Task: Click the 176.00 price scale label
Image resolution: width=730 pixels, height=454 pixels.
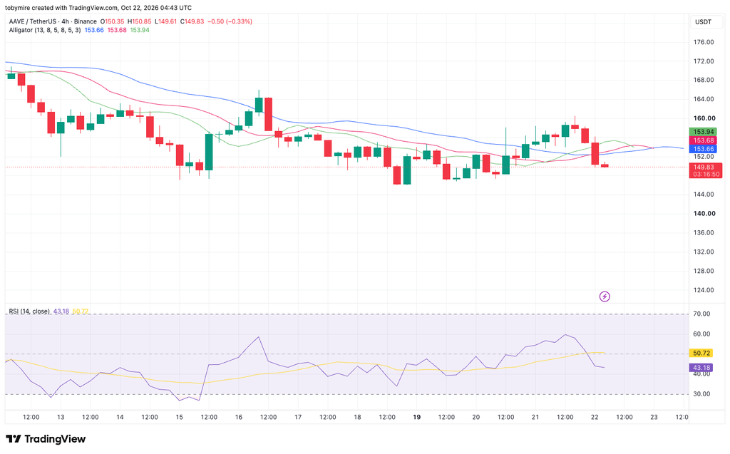Action: pos(704,42)
